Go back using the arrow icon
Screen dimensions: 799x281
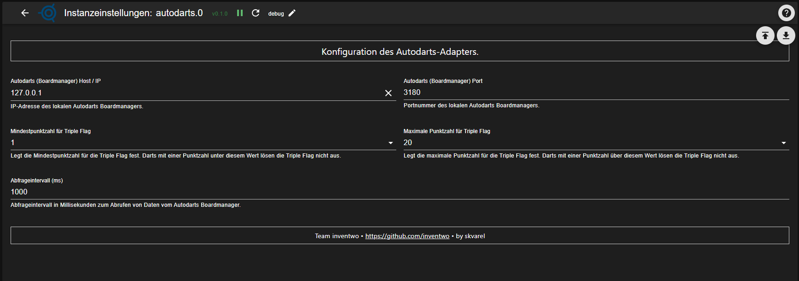pos(25,13)
